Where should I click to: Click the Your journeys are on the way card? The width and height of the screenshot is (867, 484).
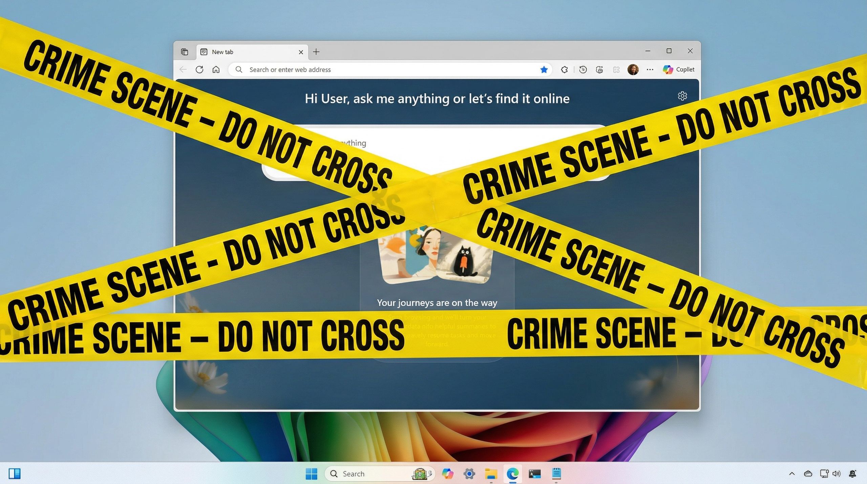(x=437, y=302)
